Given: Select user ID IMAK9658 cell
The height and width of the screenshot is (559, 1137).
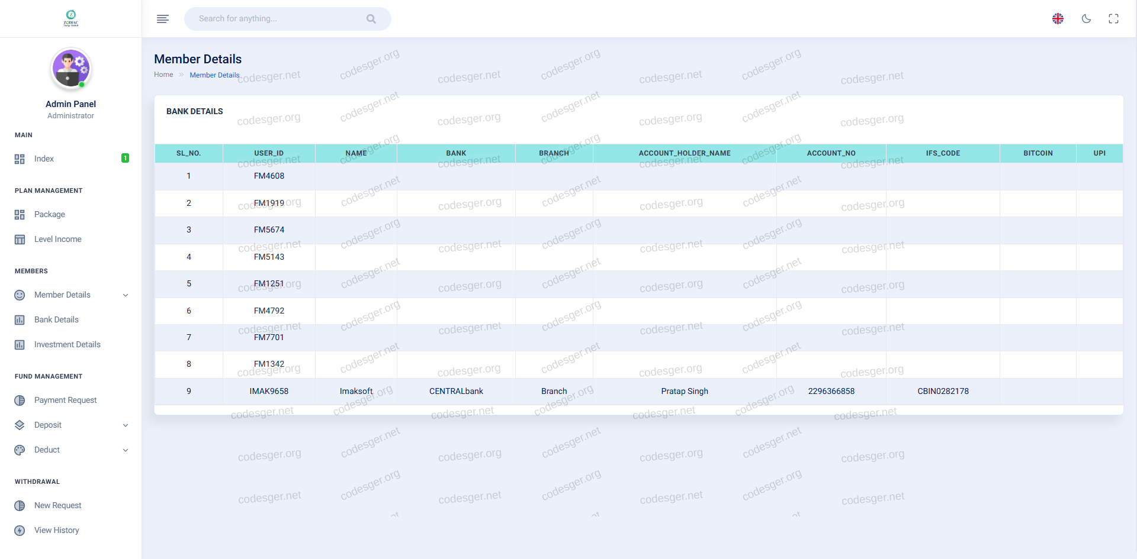Looking at the screenshot, I should tap(269, 392).
